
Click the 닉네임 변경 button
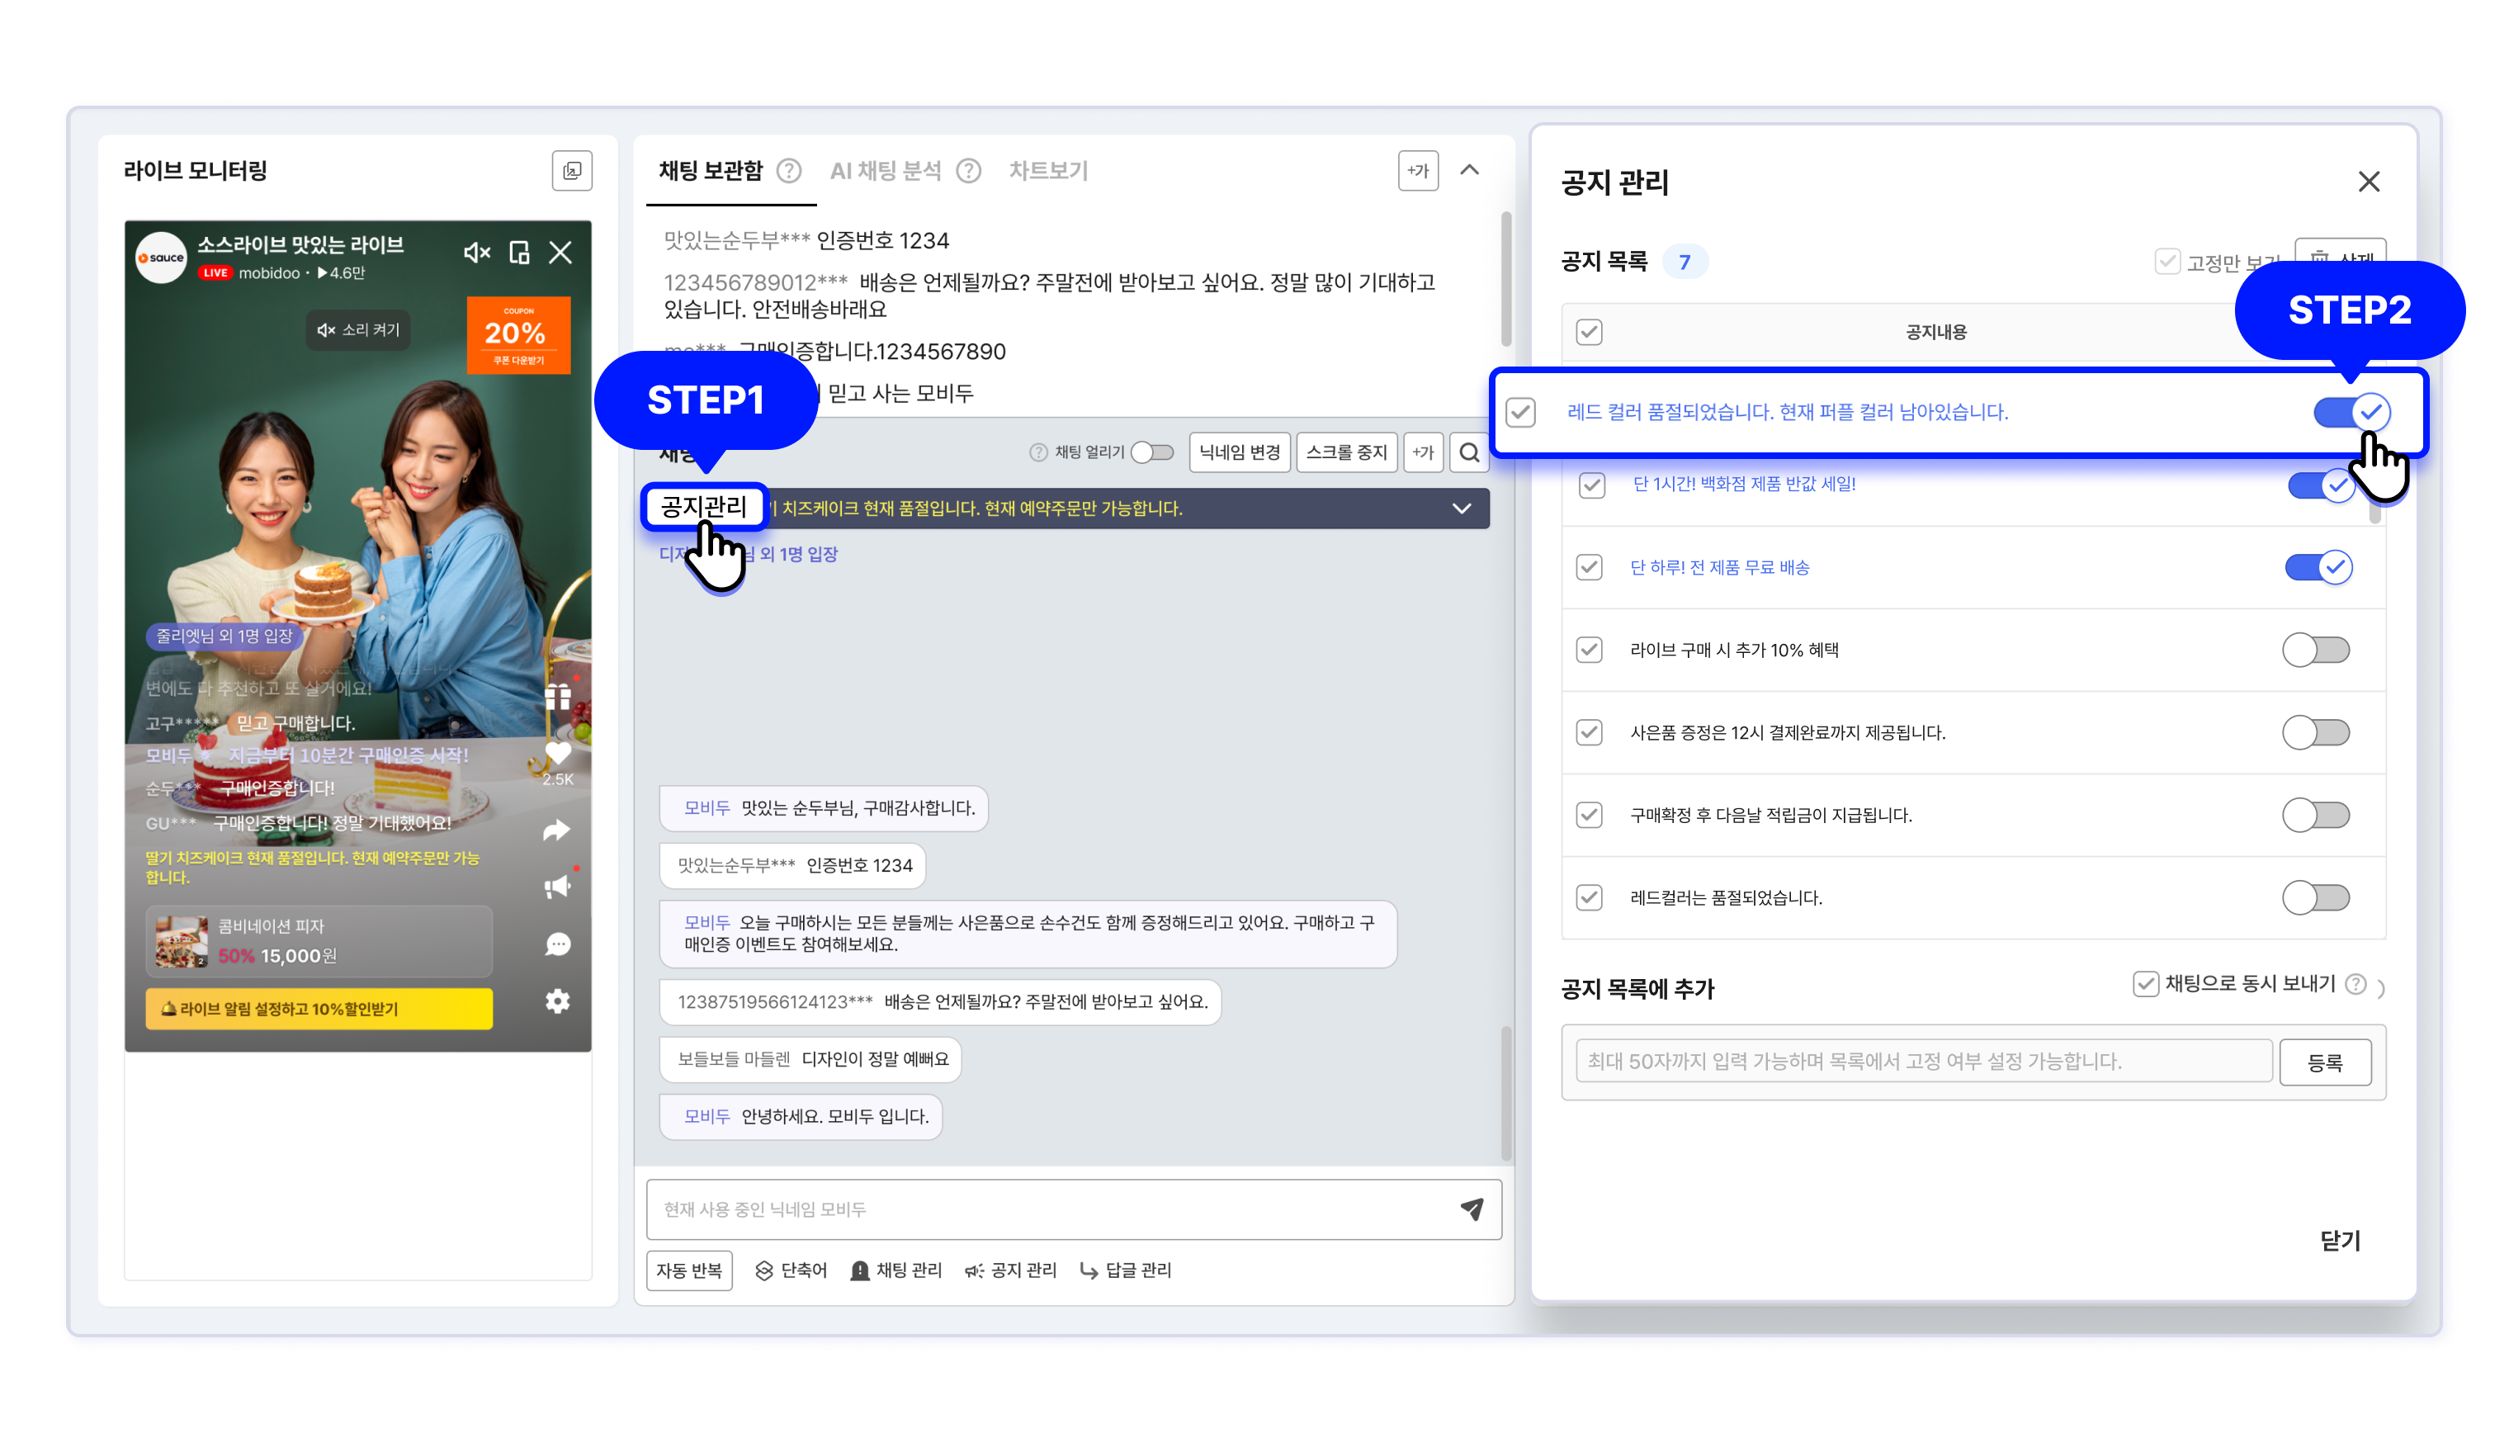tap(1239, 452)
